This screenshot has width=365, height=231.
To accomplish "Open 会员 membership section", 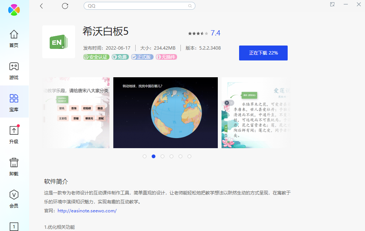I will [x=14, y=199].
